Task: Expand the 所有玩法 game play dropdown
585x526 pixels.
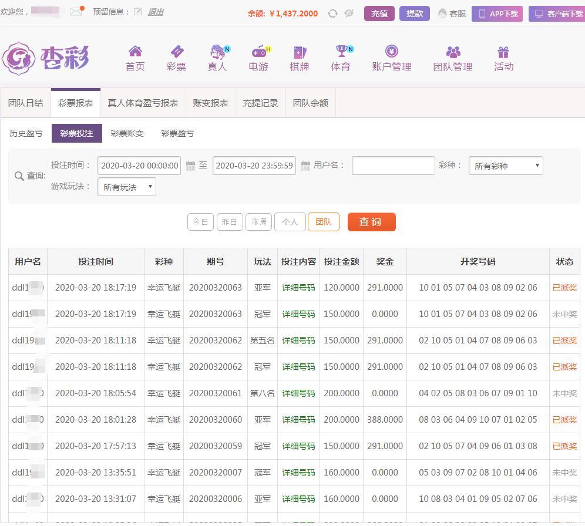Action: 126,187
